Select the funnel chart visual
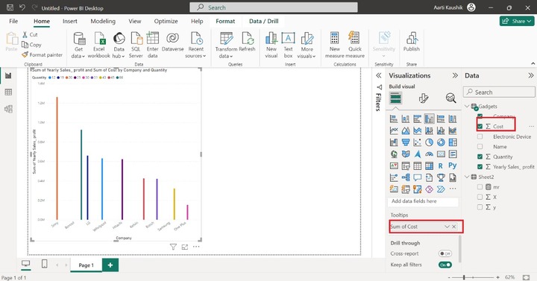The width and height of the screenshot is (537, 281). point(406,142)
